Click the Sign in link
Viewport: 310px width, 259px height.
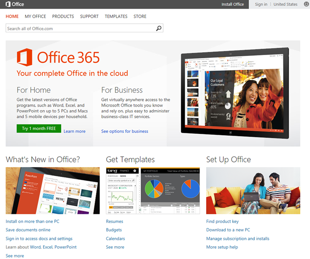click(261, 5)
